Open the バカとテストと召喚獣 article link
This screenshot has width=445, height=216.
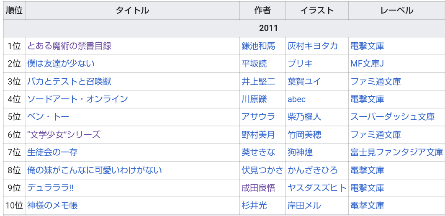pos(69,82)
